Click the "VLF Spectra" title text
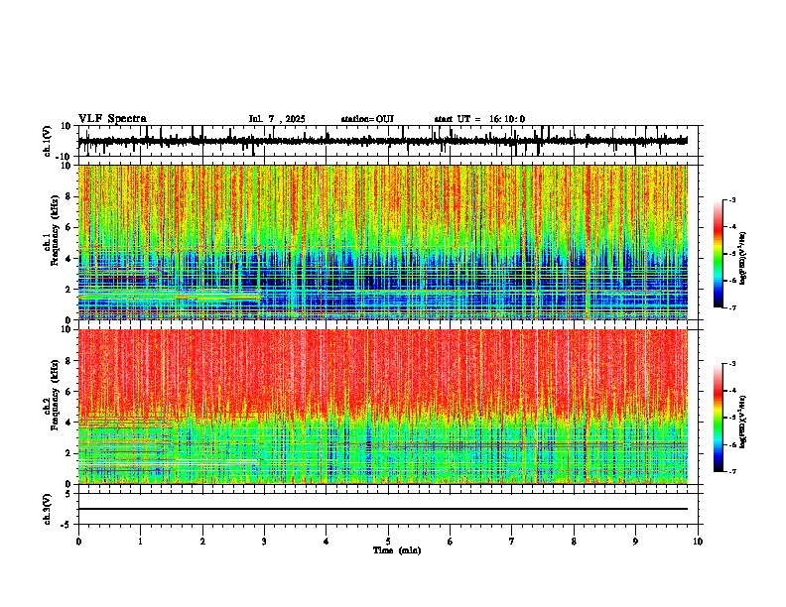Image resolution: width=786 pixels, height=607 pixels. 112,119
